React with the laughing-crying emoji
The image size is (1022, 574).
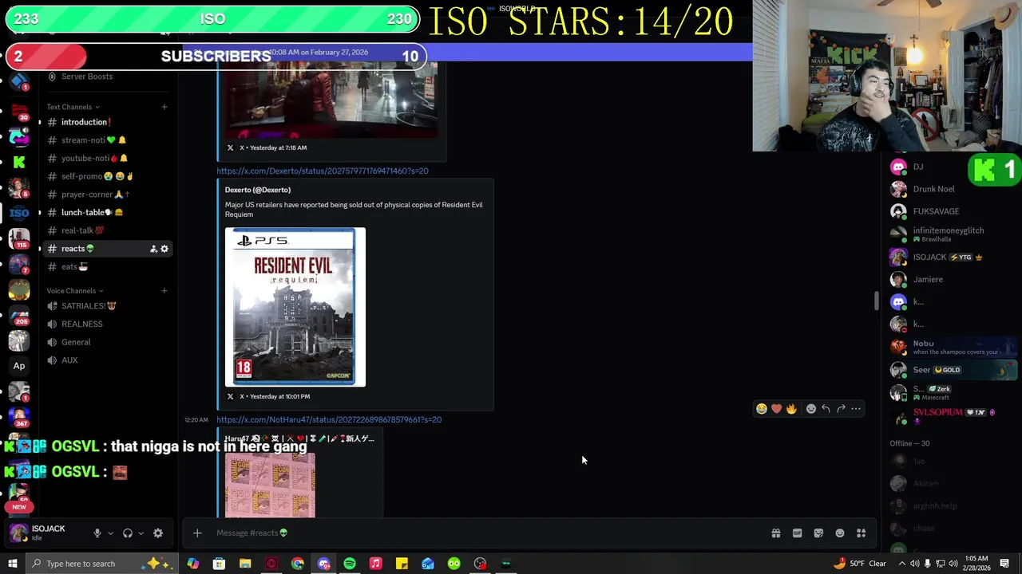pos(762,409)
